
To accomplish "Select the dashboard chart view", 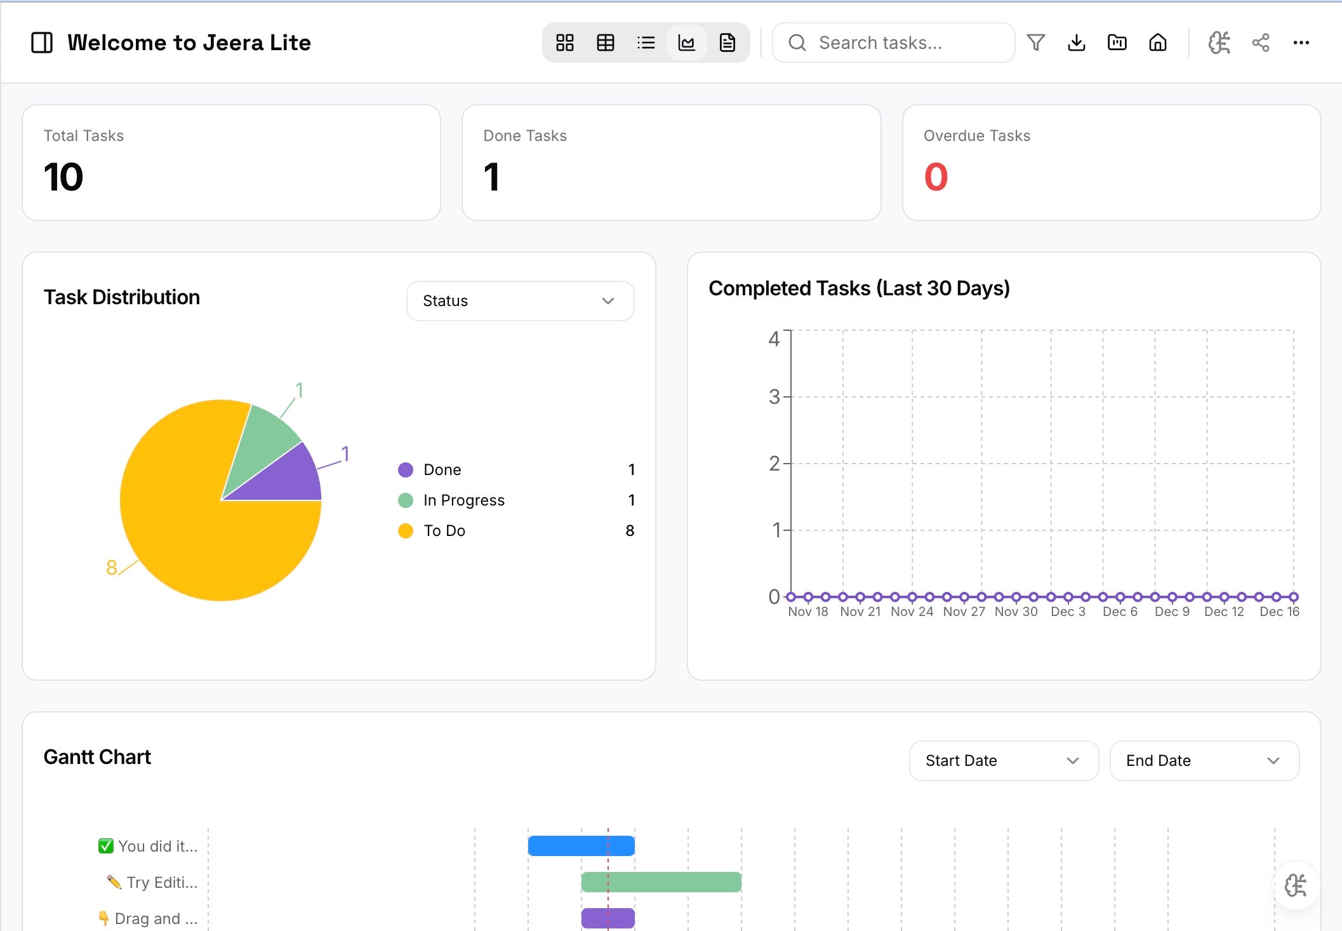I will [686, 43].
